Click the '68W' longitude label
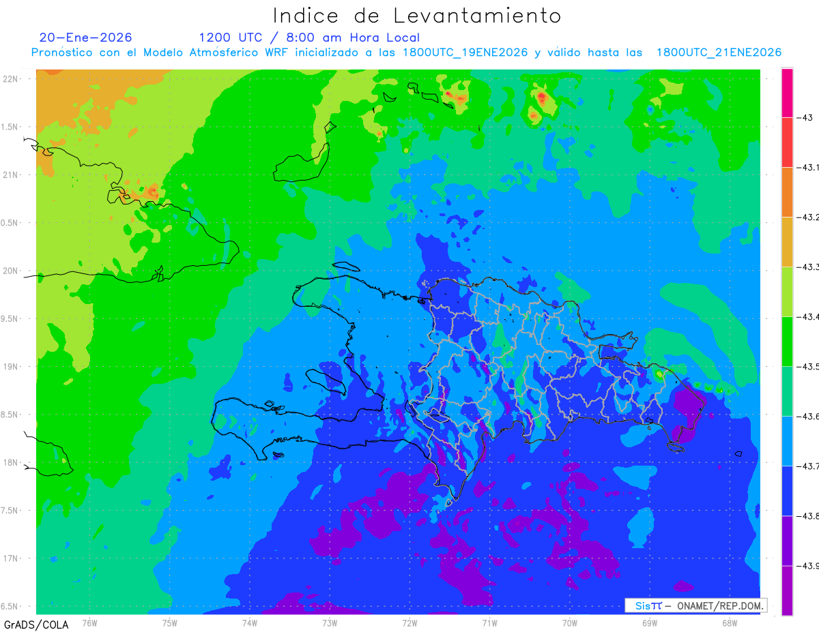Image resolution: width=819 pixels, height=632 pixels. pyautogui.click(x=729, y=622)
